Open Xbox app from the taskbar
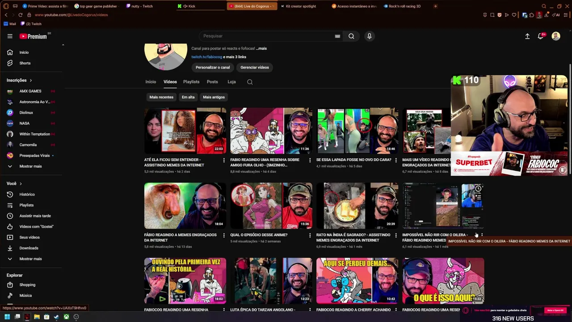Viewport: 572px width, 322px height. pyautogui.click(x=66, y=317)
